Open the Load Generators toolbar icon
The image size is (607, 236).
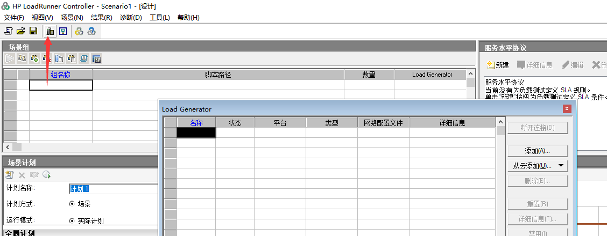(50, 31)
